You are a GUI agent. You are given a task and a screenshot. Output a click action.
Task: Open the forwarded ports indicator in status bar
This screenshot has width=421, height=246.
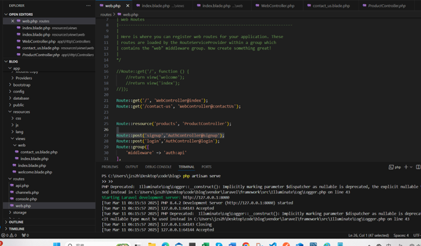tap(25, 235)
